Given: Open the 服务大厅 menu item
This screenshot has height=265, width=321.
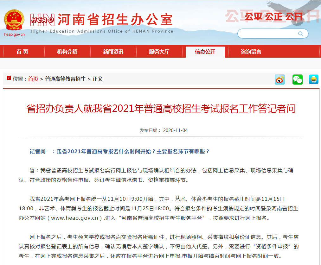Looking at the screenshot, I should pyautogui.click(x=159, y=52).
